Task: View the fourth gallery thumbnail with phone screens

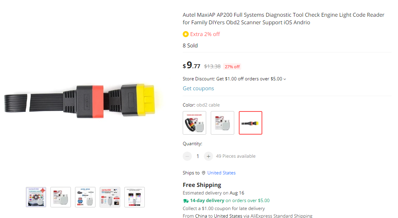Action: pyautogui.click(x=110, y=197)
